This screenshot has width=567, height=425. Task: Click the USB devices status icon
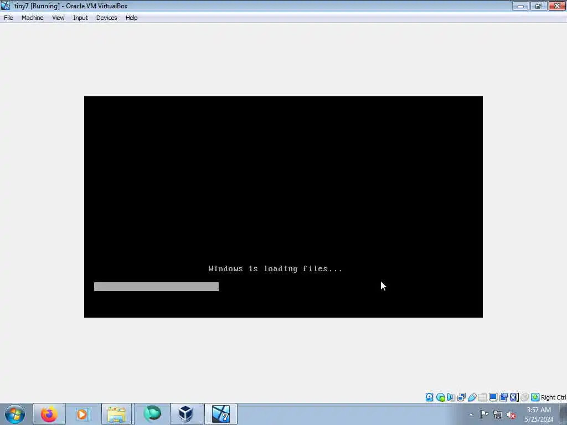point(472,397)
